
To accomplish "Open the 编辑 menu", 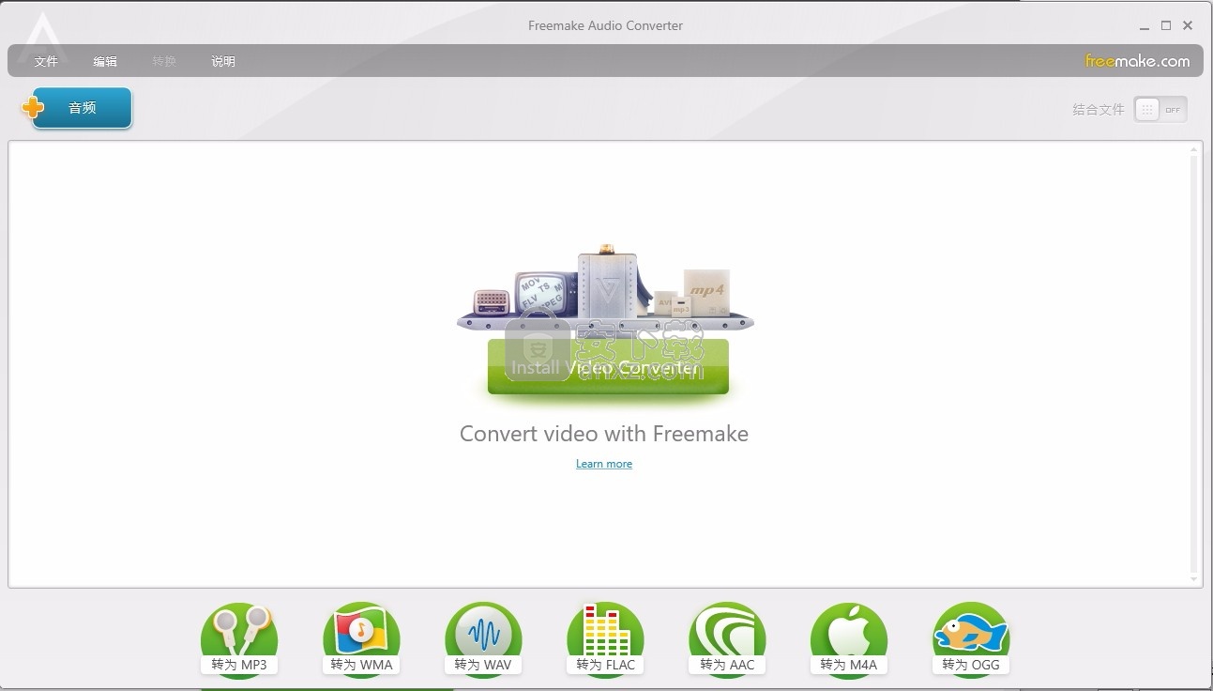I will 105,62.
